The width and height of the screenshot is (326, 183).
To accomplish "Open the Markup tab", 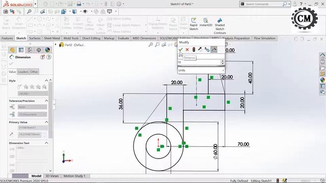I will [x=109, y=38].
